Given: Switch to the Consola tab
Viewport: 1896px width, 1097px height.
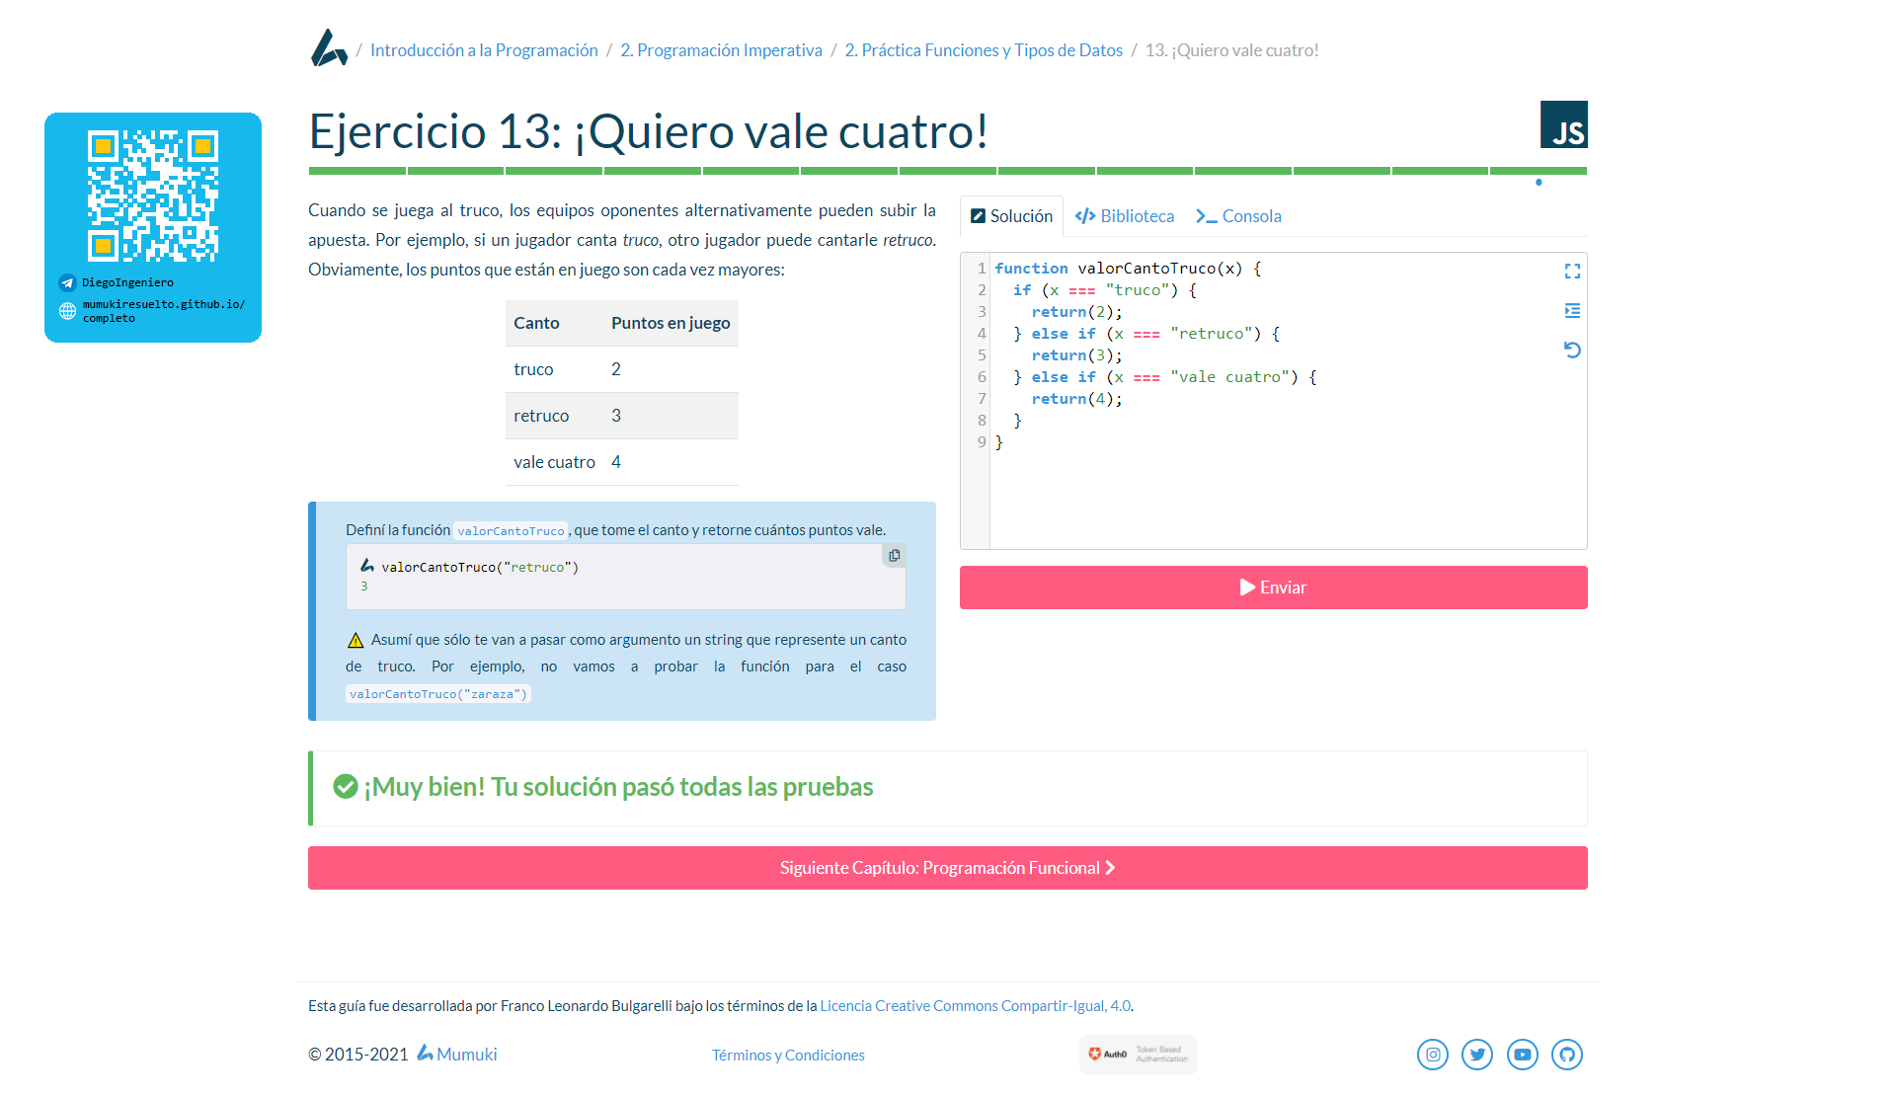Looking at the screenshot, I should click(1238, 216).
